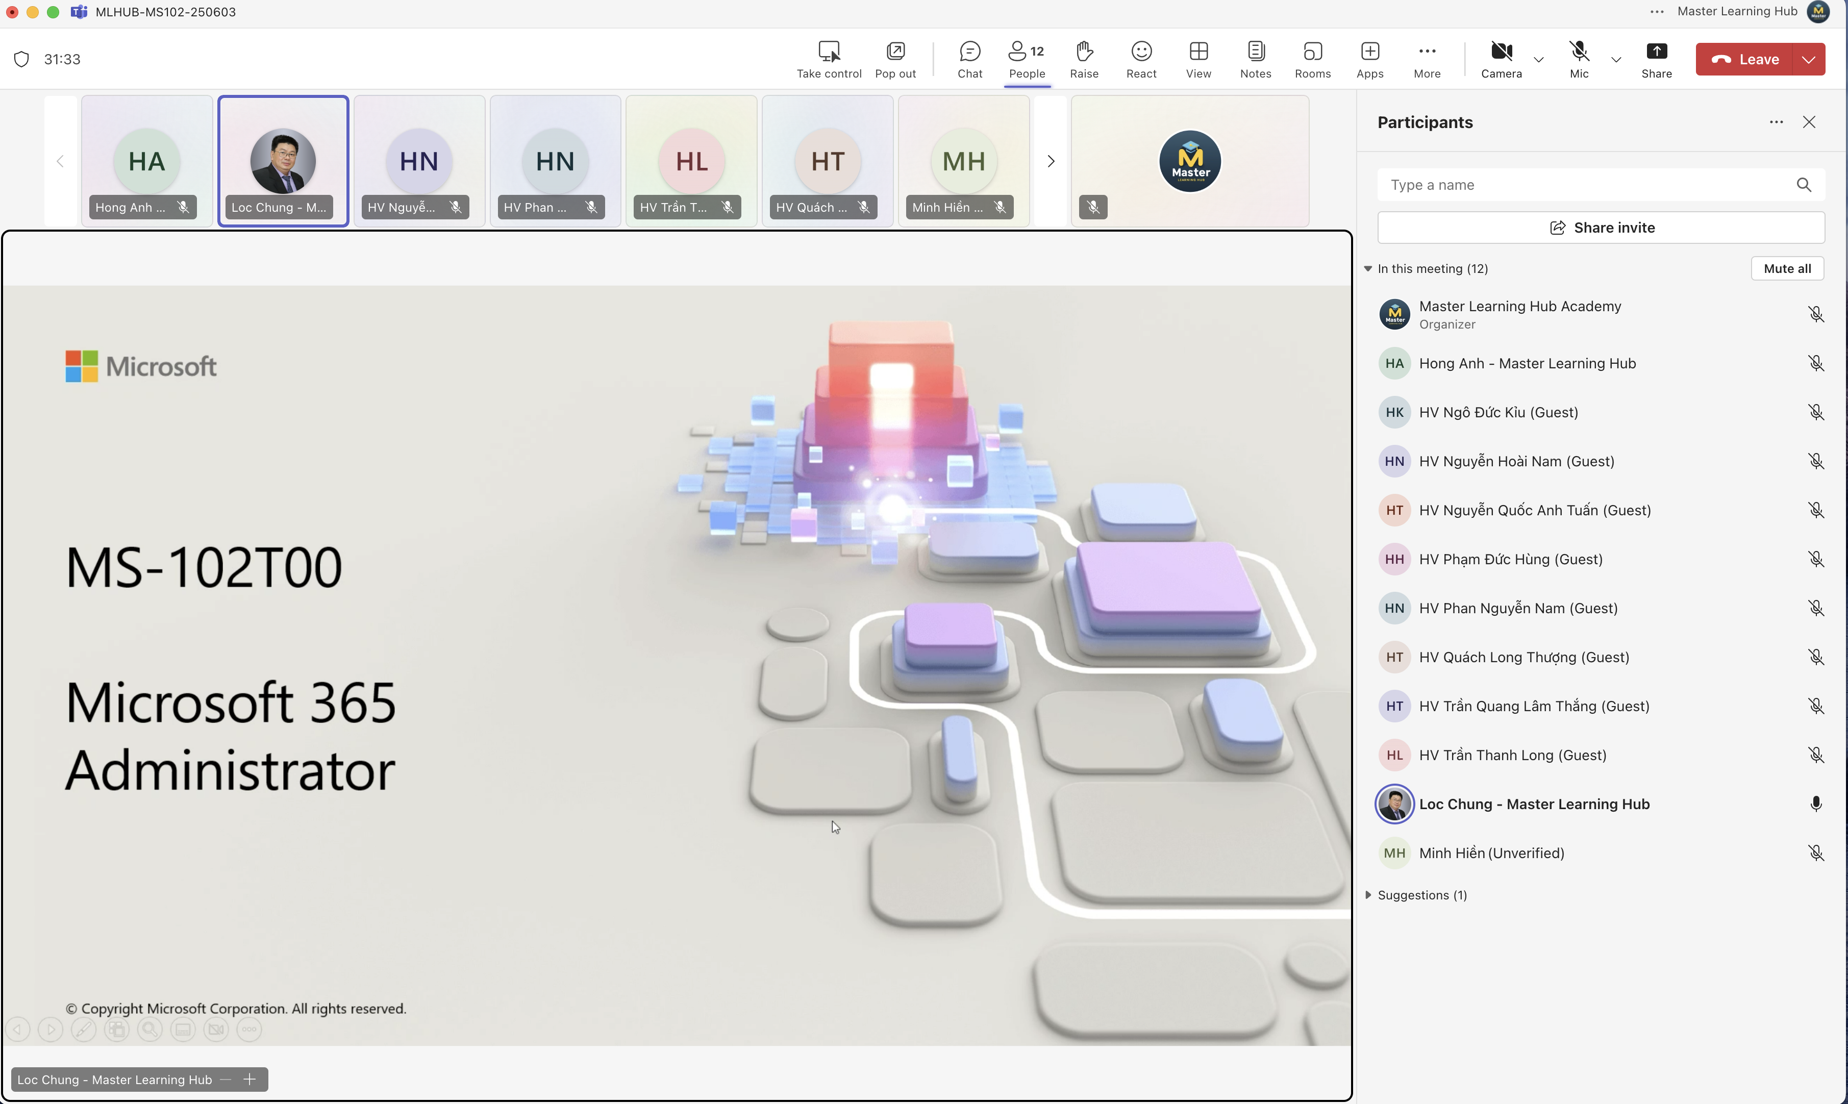1848x1104 pixels.
Task: Open the Leave options dropdown arrow
Action: pos(1809,60)
